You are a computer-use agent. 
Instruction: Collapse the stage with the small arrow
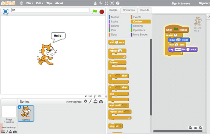point(106,96)
